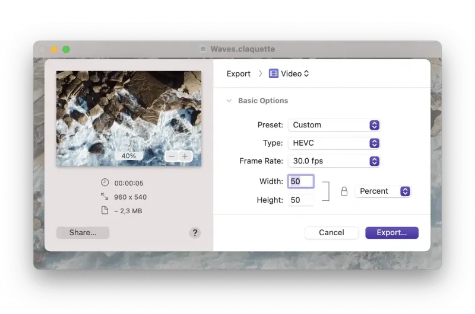Open help with the question mark button
The height and width of the screenshot is (314, 475).
(x=195, y=233)
